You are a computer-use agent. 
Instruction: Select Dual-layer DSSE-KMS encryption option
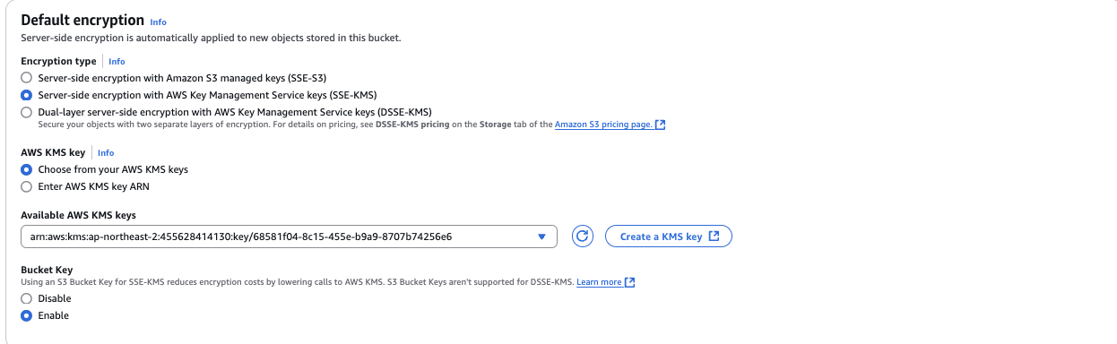[x=26, y=112]
